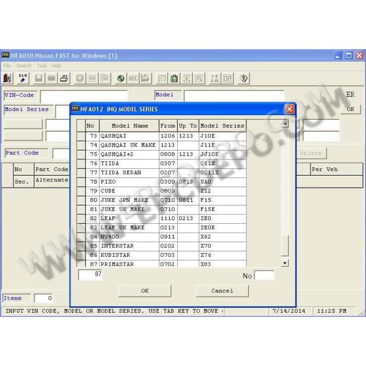366x366 pixels.
Task: Click the Up To column header
Action: [x=188, y=126]
